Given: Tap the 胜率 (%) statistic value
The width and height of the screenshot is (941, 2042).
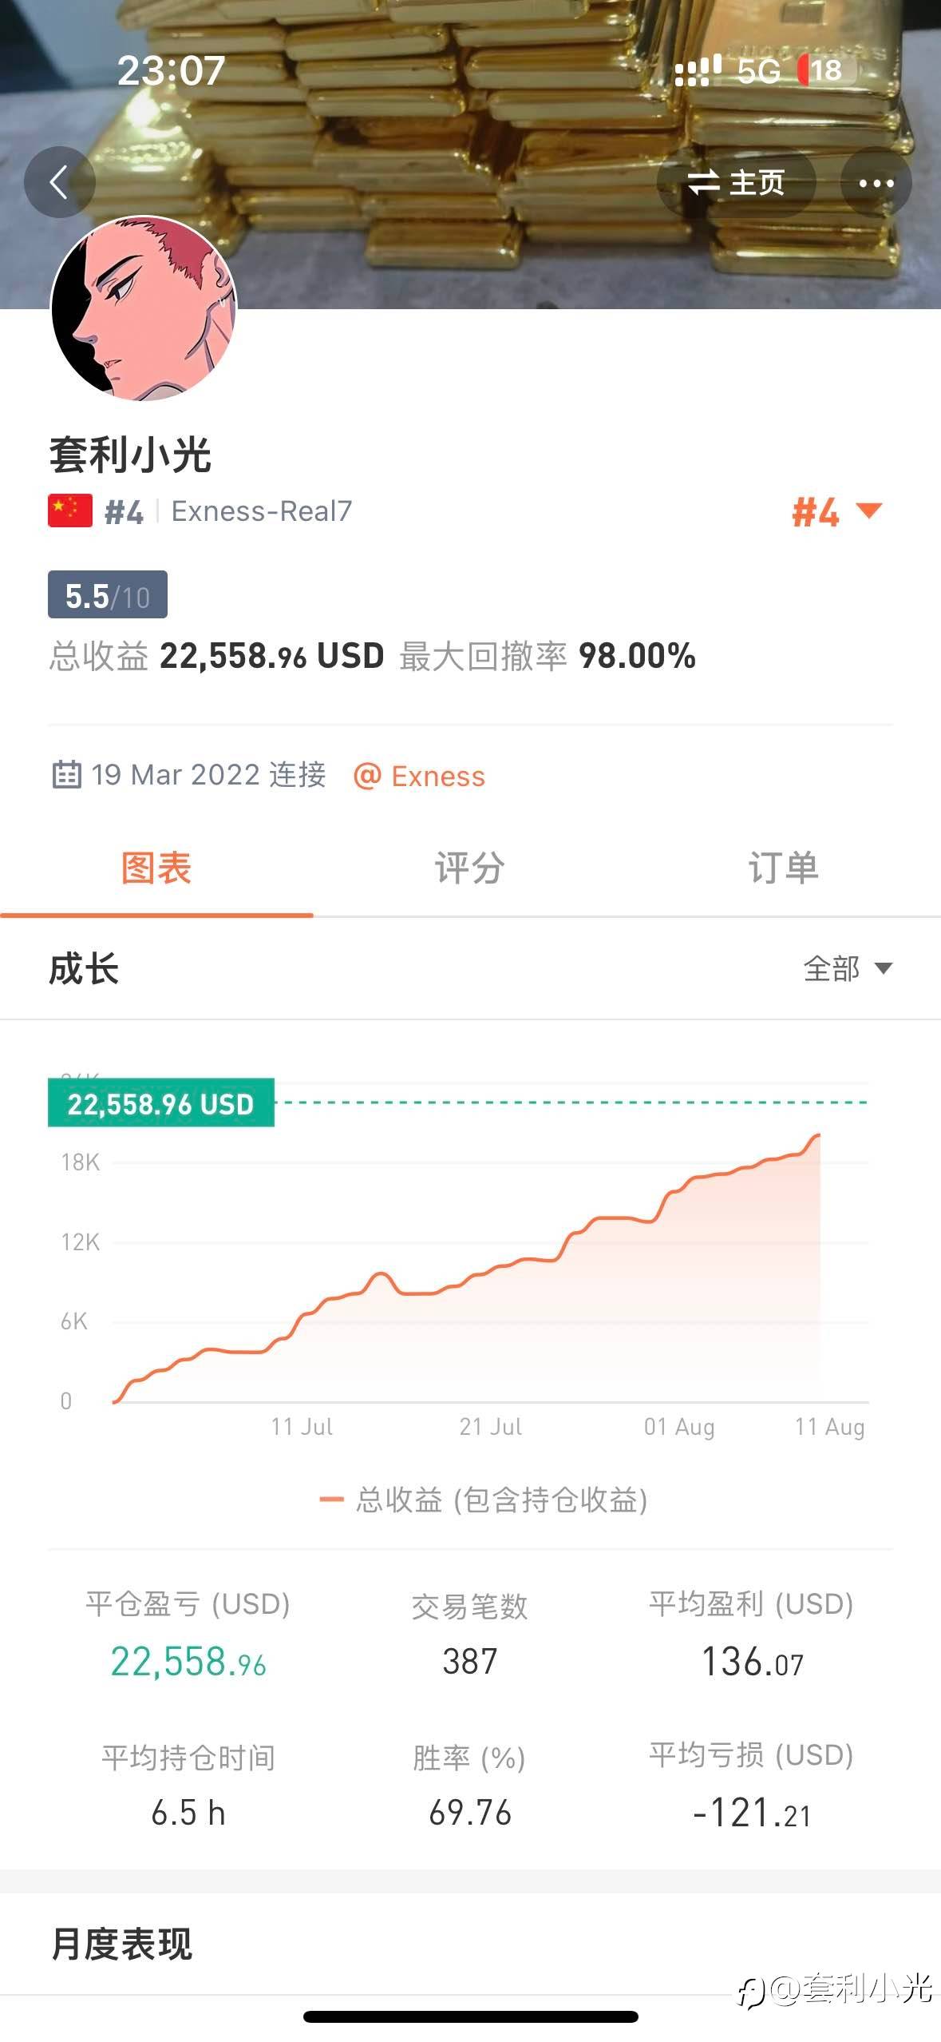Looking at the screenshot, I should point(469,1813).
